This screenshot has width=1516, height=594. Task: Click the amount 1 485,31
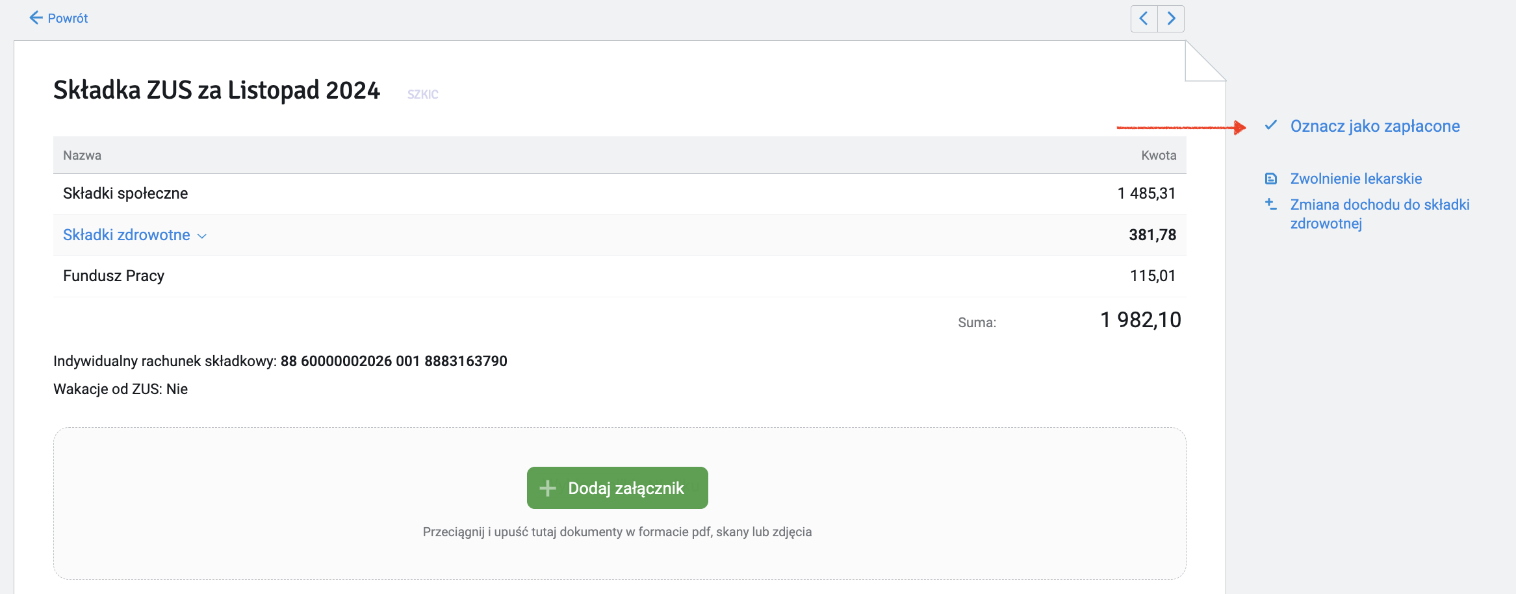click(x=1147, y=193)
